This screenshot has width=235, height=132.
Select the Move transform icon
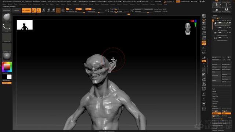(x=44, y=10)
